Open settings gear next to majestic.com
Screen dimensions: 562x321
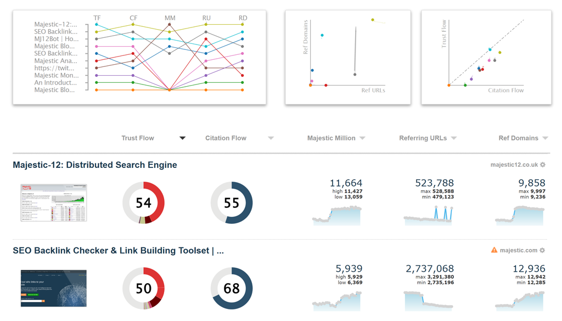pos(542,250)
